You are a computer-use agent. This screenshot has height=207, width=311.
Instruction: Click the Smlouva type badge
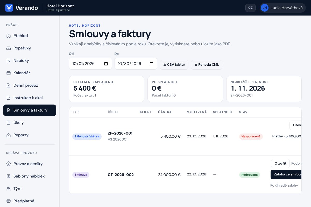[x=81, y=175]
